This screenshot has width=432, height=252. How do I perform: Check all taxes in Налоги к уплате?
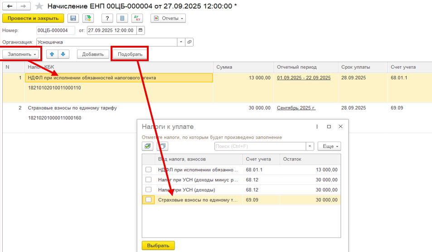pyautogui.click(x=148, y=146)
